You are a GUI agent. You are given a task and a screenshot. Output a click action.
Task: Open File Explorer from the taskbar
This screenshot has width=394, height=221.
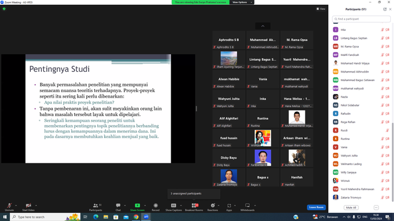point(106,217)
